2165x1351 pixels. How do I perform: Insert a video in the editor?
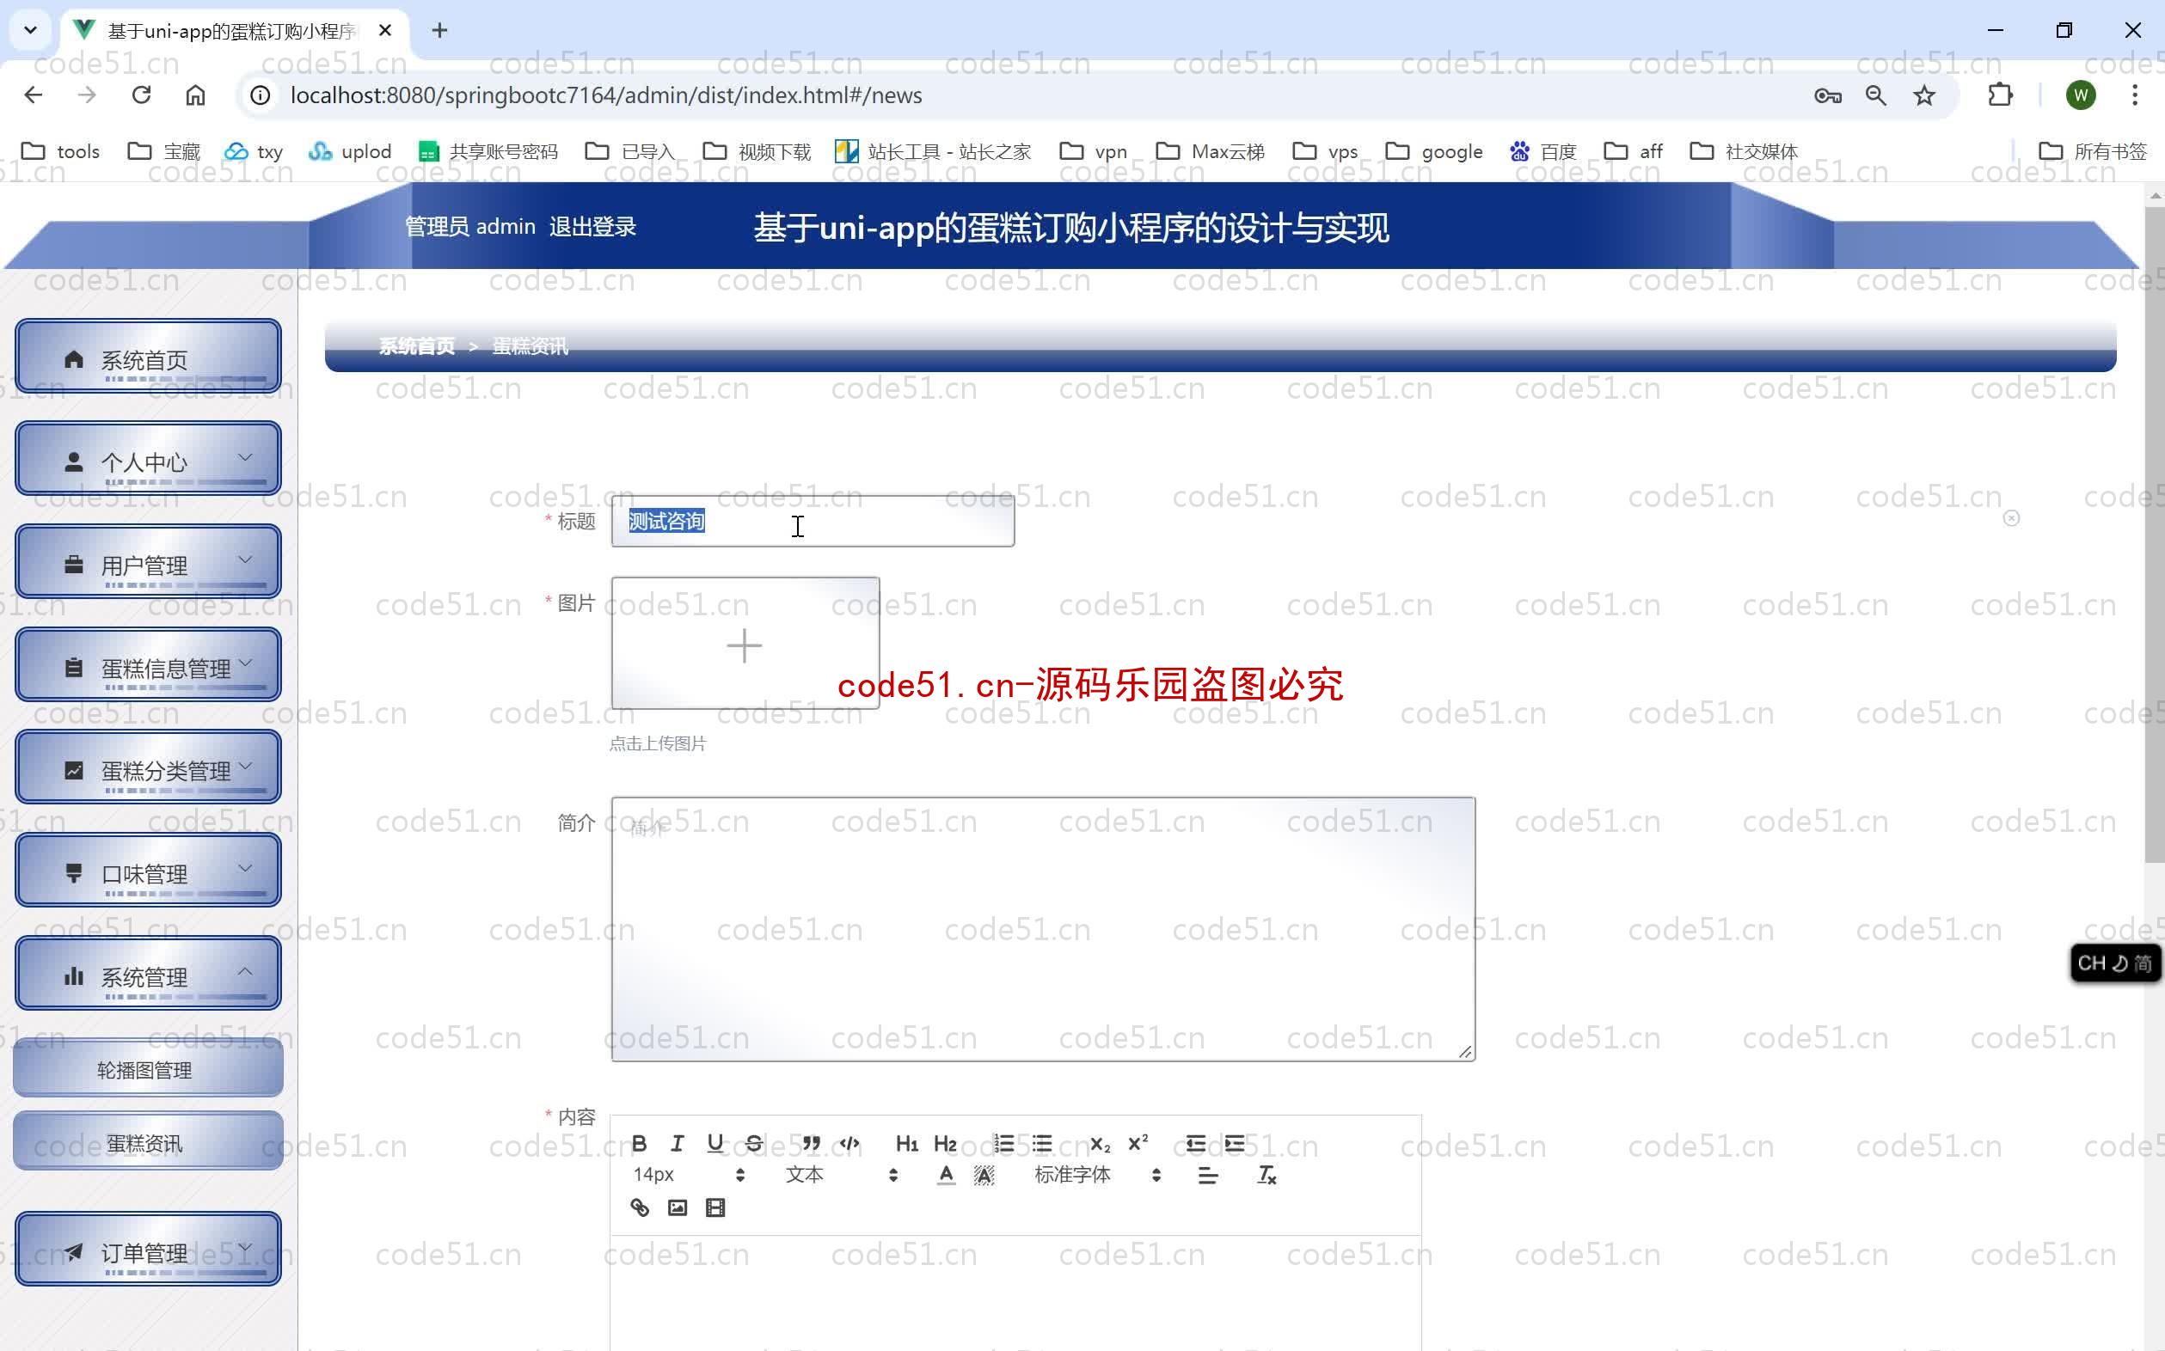click(715, 1207)
